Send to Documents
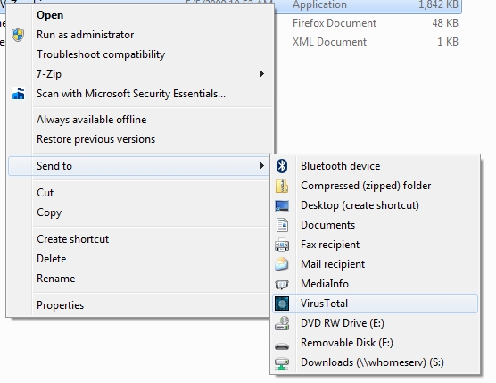This screenshot has height=383, width=496. (x=375, y=225)
